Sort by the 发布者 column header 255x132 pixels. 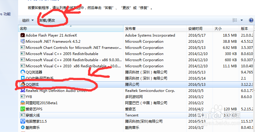tap(130, 28)
